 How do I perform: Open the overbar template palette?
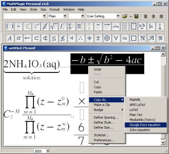point(98,26)
